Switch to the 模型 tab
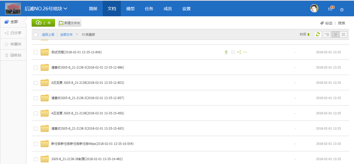The height and width of the screenshot is (164, 354). [x=130, y=9]
